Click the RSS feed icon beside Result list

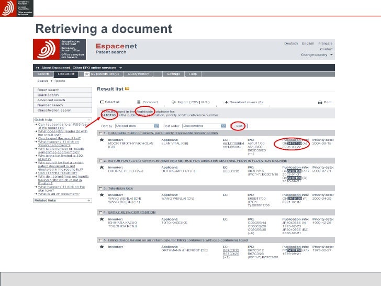(x=127, y=89)
